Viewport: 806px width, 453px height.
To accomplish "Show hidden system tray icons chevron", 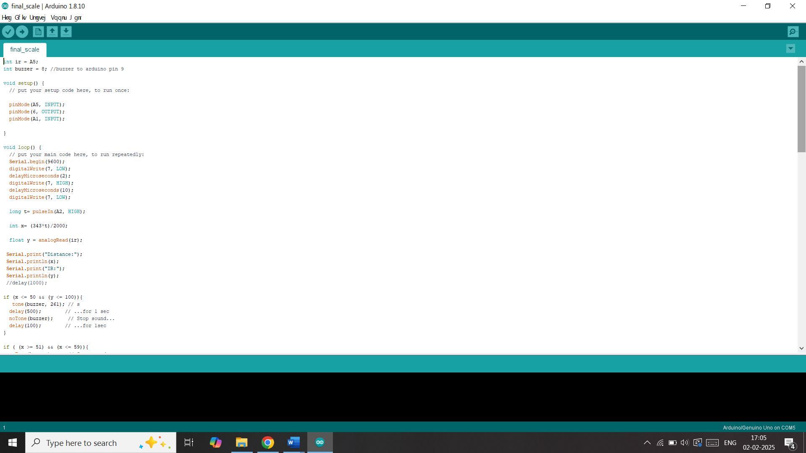I will pos(647,443).
